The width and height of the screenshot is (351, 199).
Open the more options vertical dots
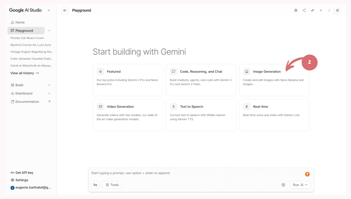coord(329,10)
